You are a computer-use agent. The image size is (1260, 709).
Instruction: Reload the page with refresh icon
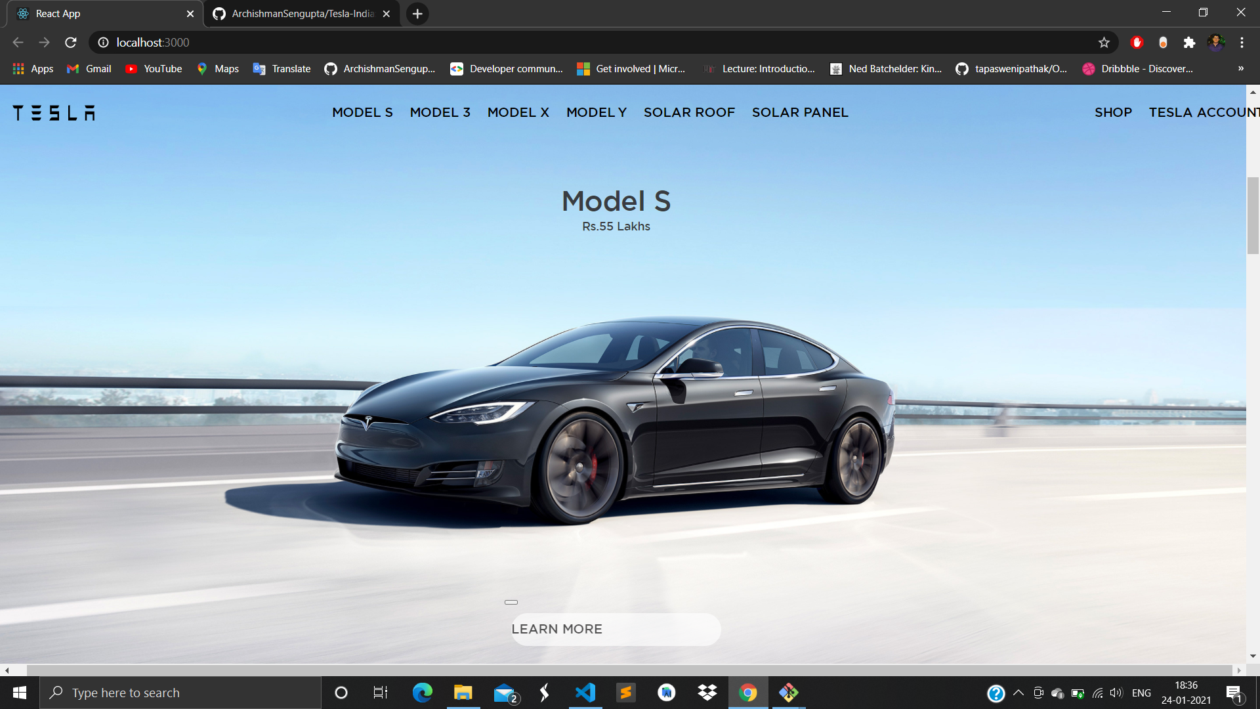[71, 43]
